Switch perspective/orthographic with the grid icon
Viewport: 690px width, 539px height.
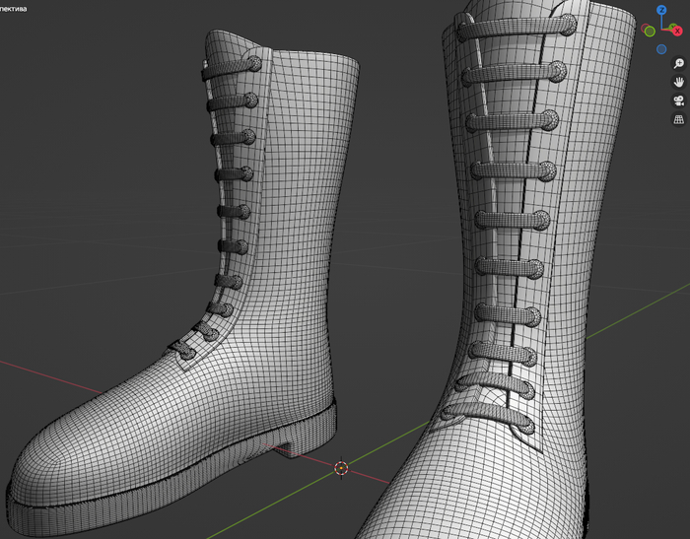coord(679,119)
